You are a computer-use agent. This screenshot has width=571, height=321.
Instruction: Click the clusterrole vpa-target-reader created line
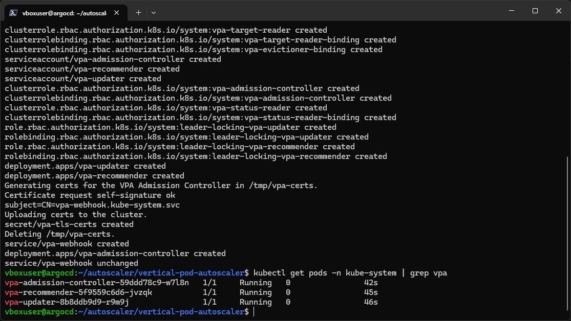click(166, 30)
